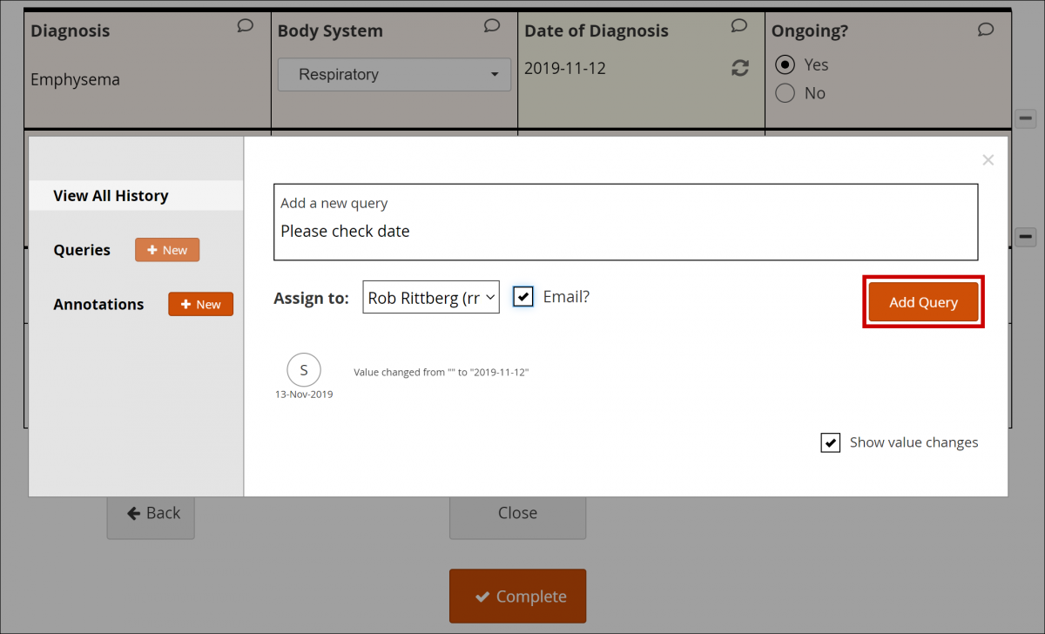Open the Respiratory body system dropdown

(394, 74)
